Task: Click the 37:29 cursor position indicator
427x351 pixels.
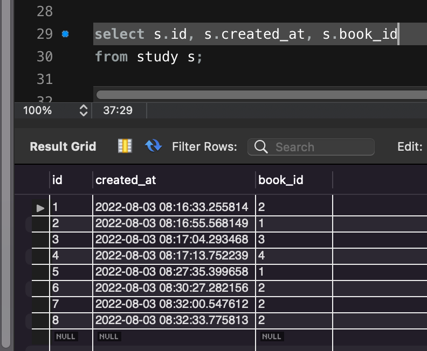Action: (x=118, y=110)
